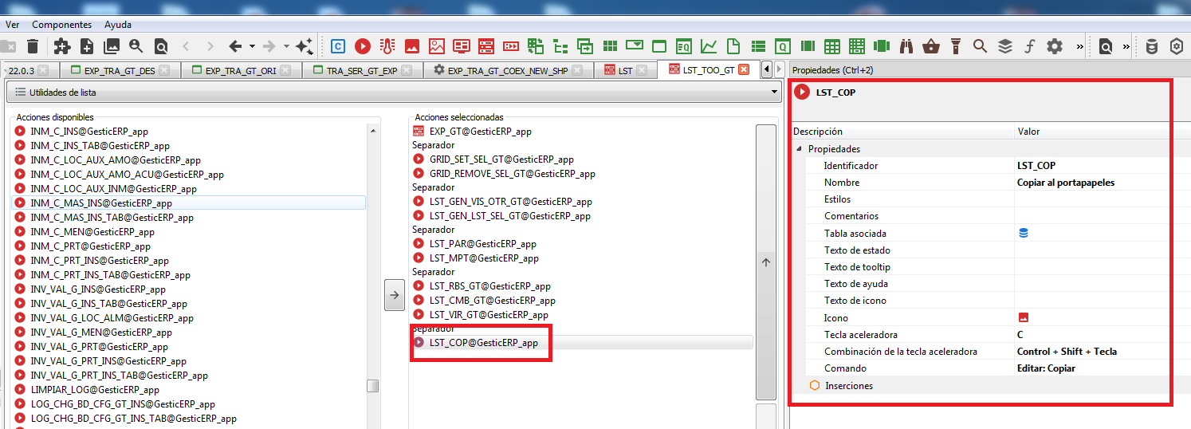Close the LST_TOO_GT tab
The height and width of the screenshot is (429, 1191).
tap(744, 69)
